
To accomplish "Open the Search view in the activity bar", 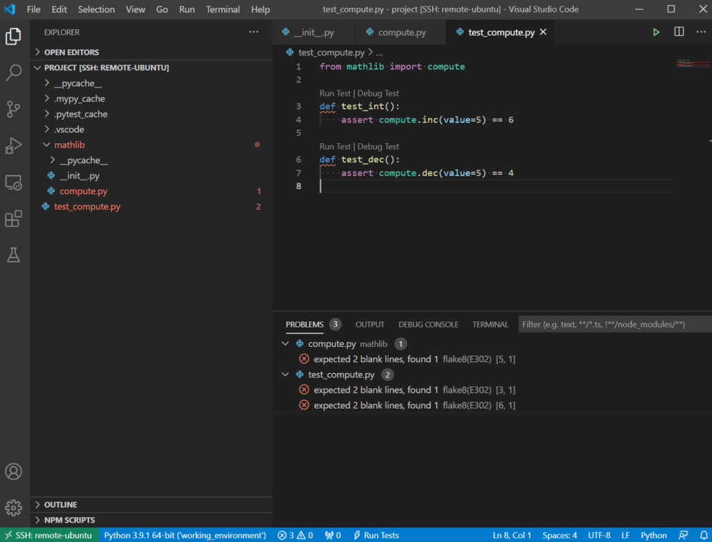I will click(14, 74).
